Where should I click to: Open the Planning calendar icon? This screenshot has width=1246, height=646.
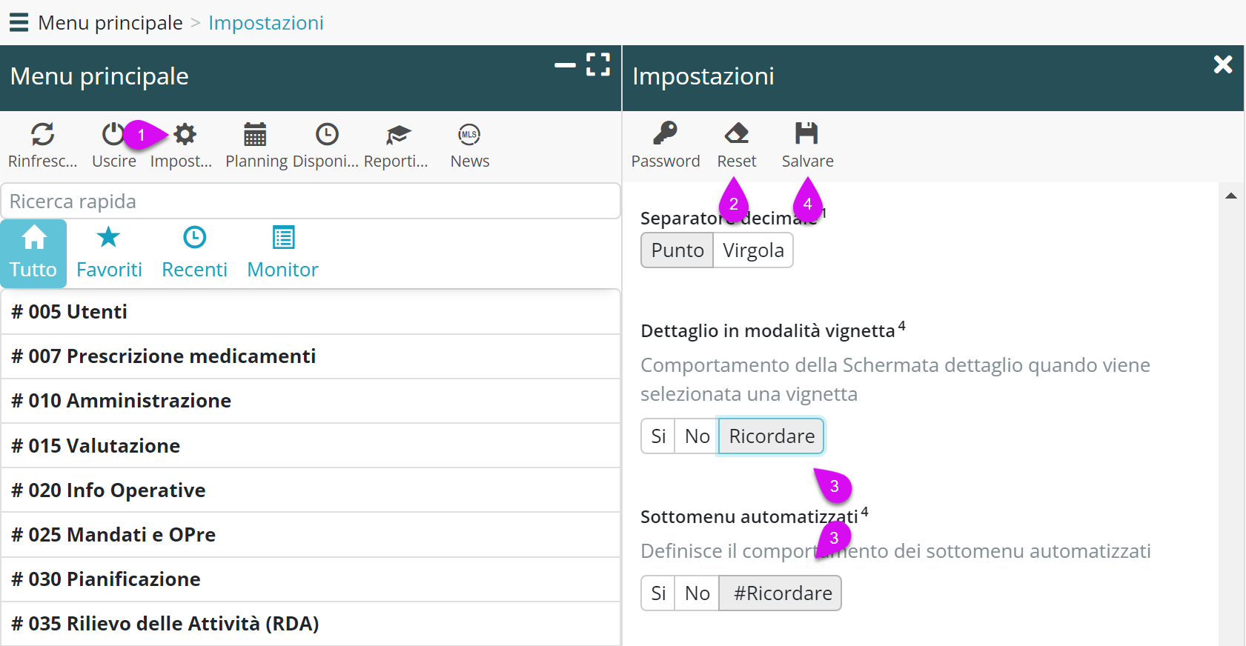255,135
